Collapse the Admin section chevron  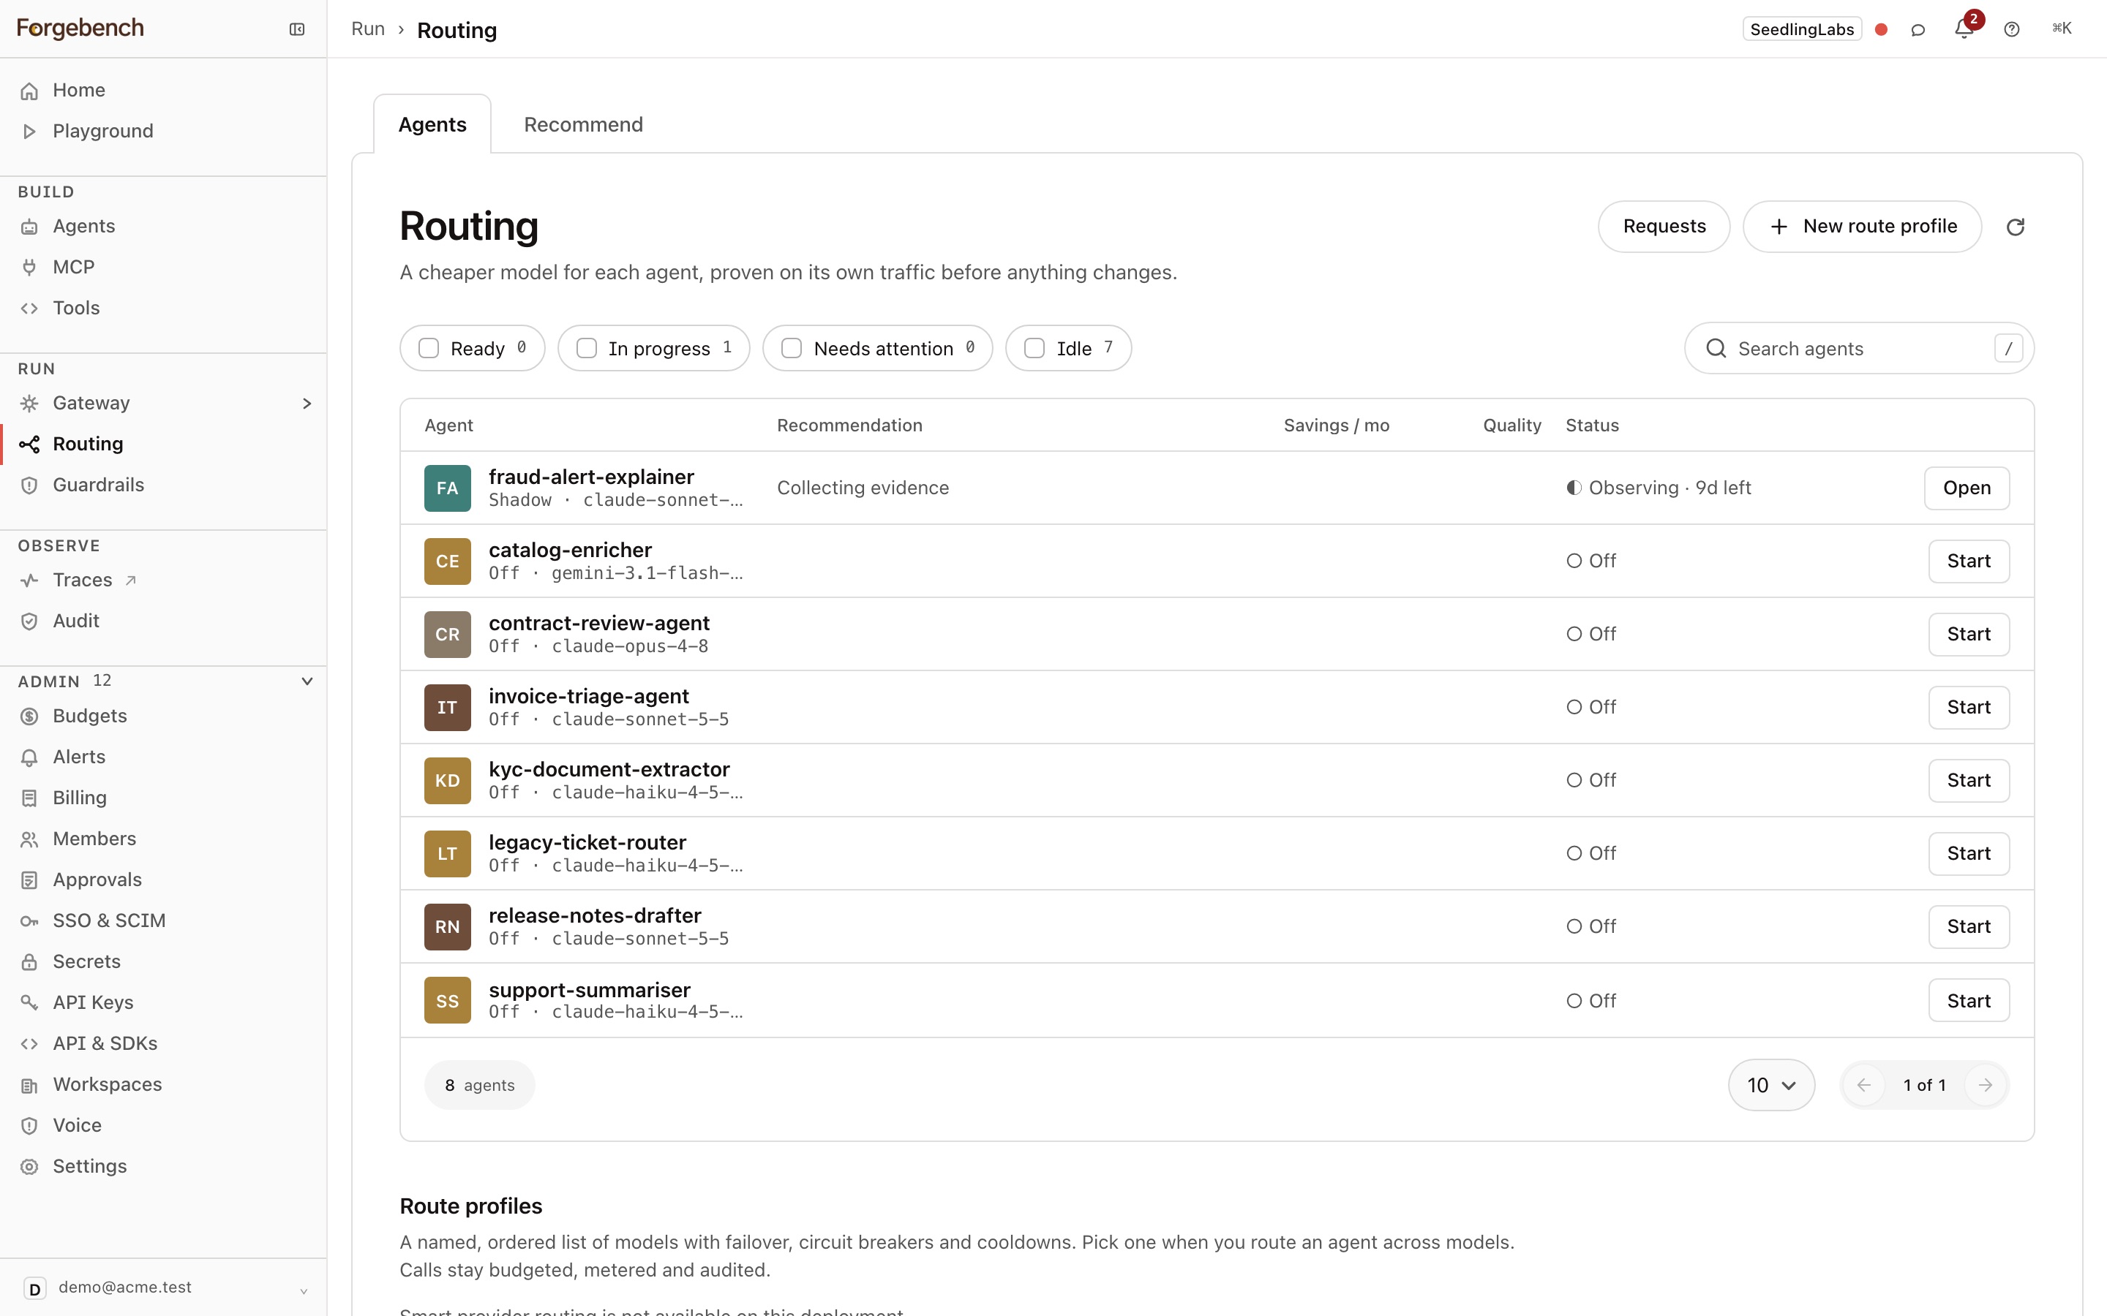tap(307, 681)
